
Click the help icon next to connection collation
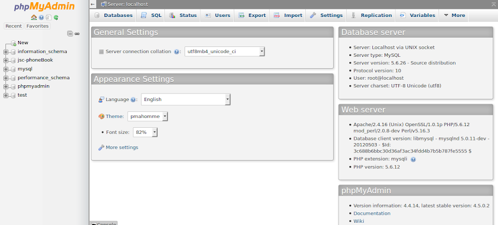coord(177,52)
